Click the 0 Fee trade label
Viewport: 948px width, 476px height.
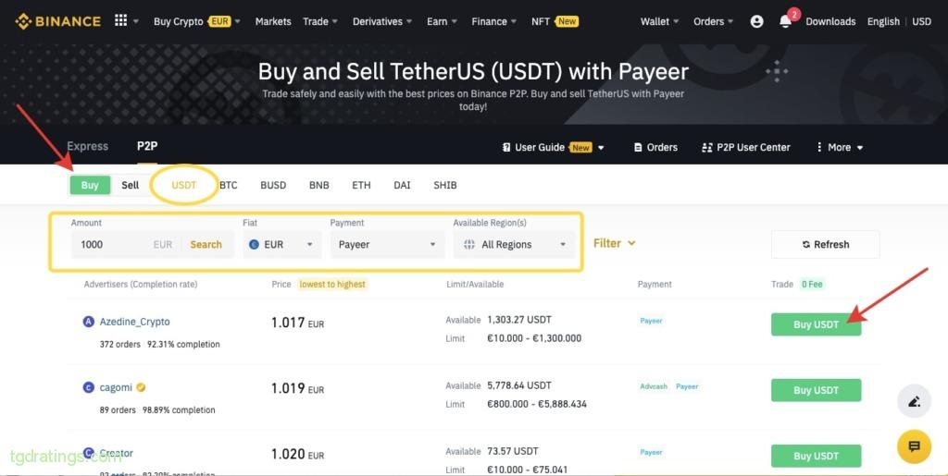click(x=812, y=284)
